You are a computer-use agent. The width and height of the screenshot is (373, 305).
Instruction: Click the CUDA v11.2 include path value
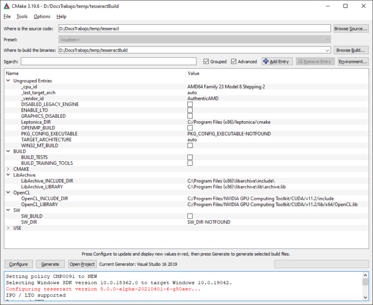point(260,198)
